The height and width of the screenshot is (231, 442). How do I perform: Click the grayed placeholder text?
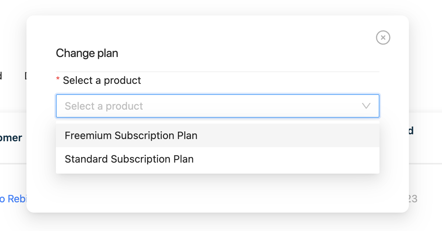point(104,106)
